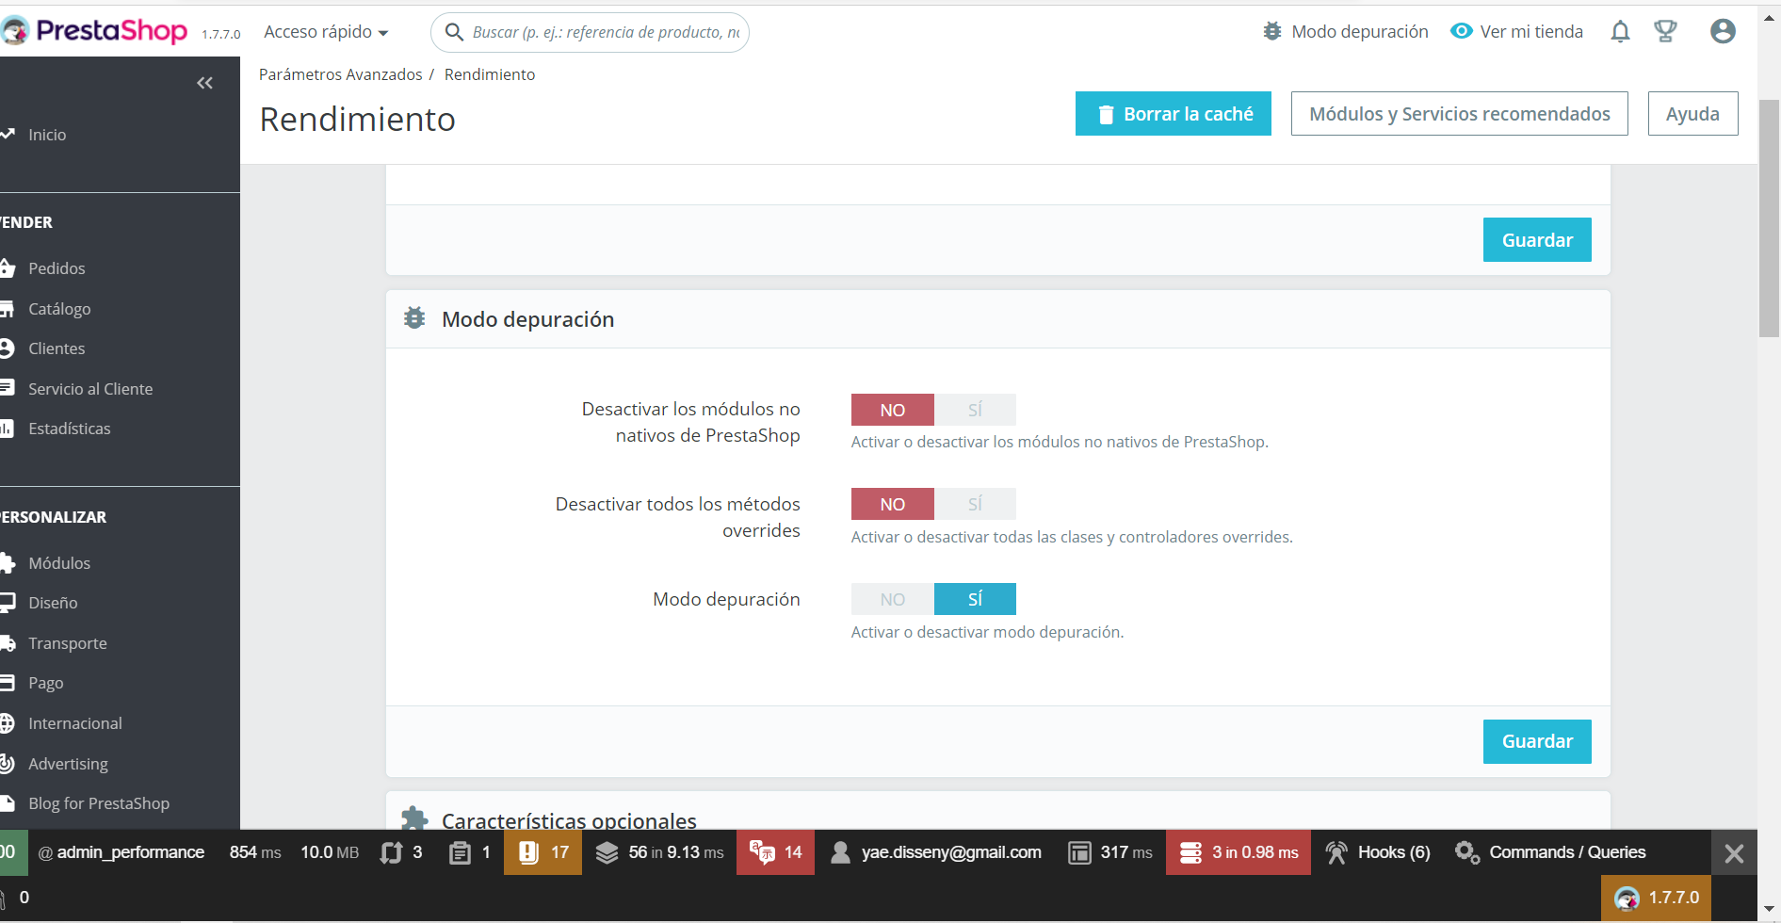Screen dimensions: 1781x923
Task: Open the trophy merchant expertise icon
Action: click(x=1665, y=31)
